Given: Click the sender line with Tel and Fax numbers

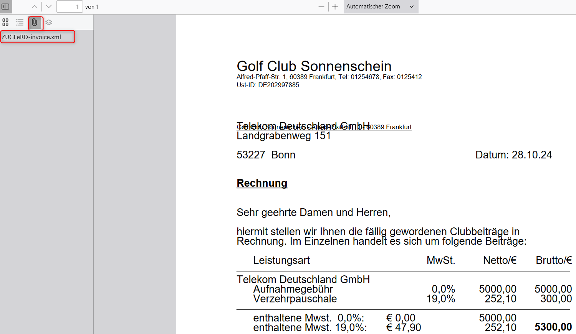Looking at the screenshot, I should pos(329,77).
